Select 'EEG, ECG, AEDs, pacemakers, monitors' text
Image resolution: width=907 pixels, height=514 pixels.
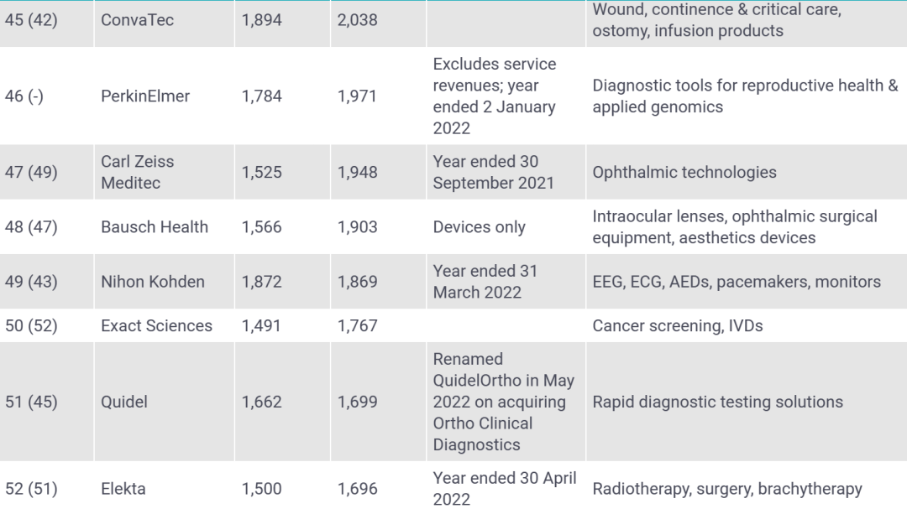pos(737,282)
